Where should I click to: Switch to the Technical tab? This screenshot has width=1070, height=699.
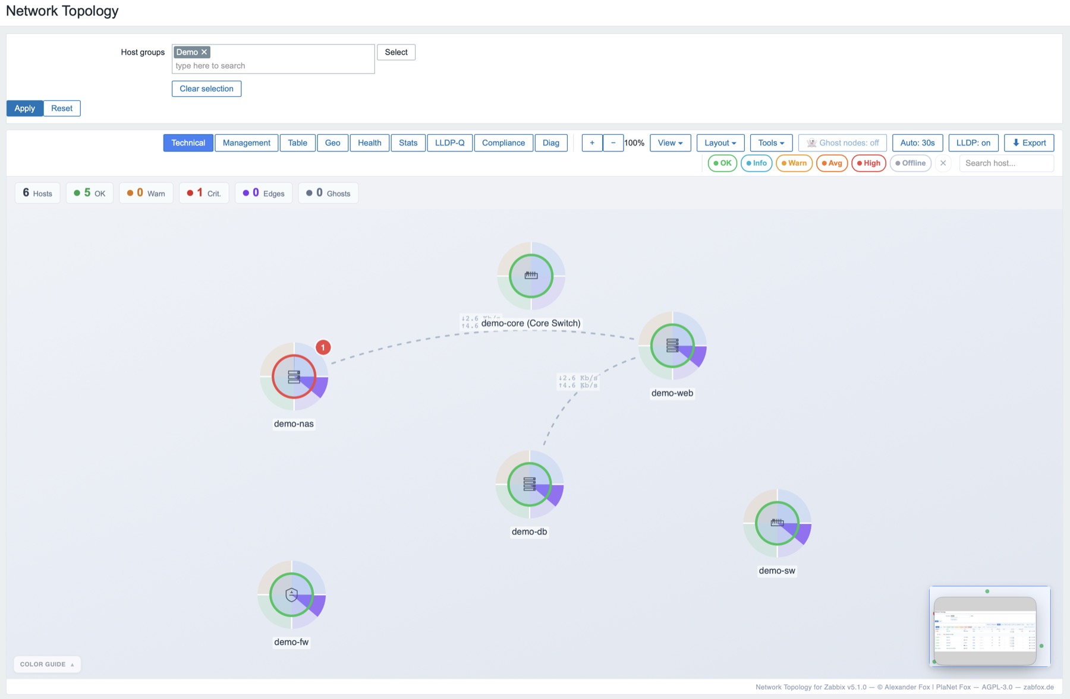(x=188, y=143)
